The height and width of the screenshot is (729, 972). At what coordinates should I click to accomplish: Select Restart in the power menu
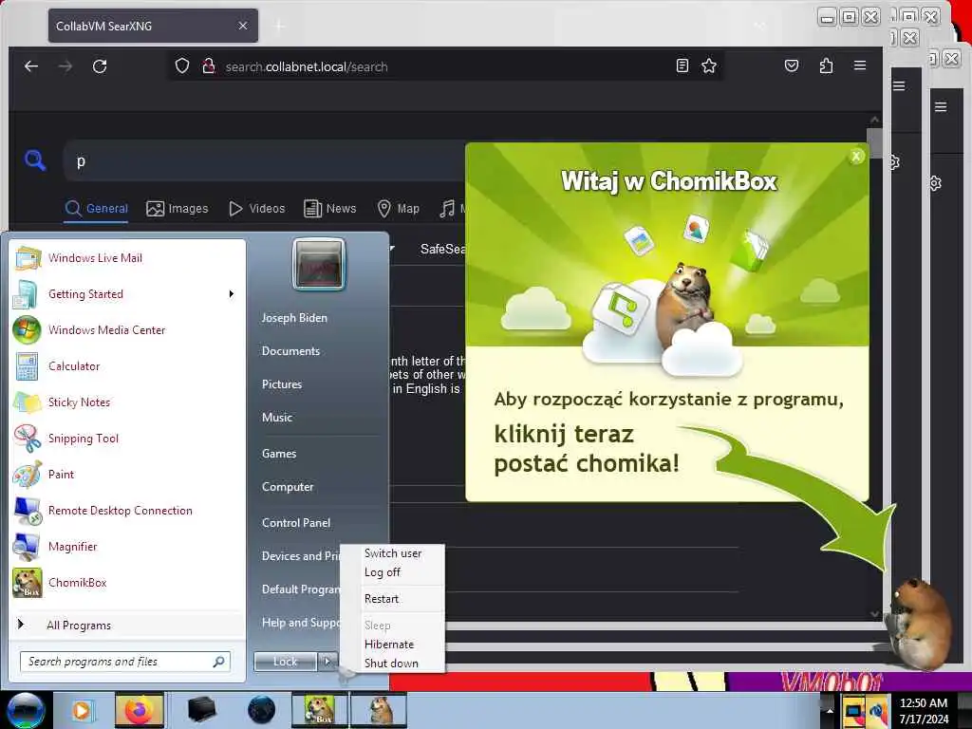click(x=382, y=599)
